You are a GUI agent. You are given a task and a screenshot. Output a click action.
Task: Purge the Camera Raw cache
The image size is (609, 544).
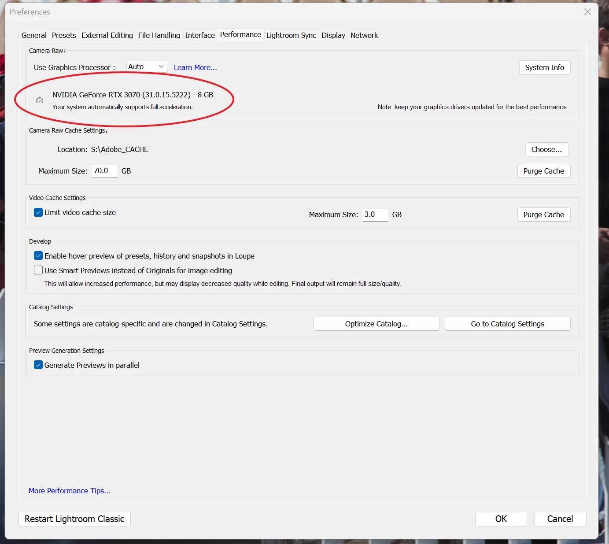point(544,171)
